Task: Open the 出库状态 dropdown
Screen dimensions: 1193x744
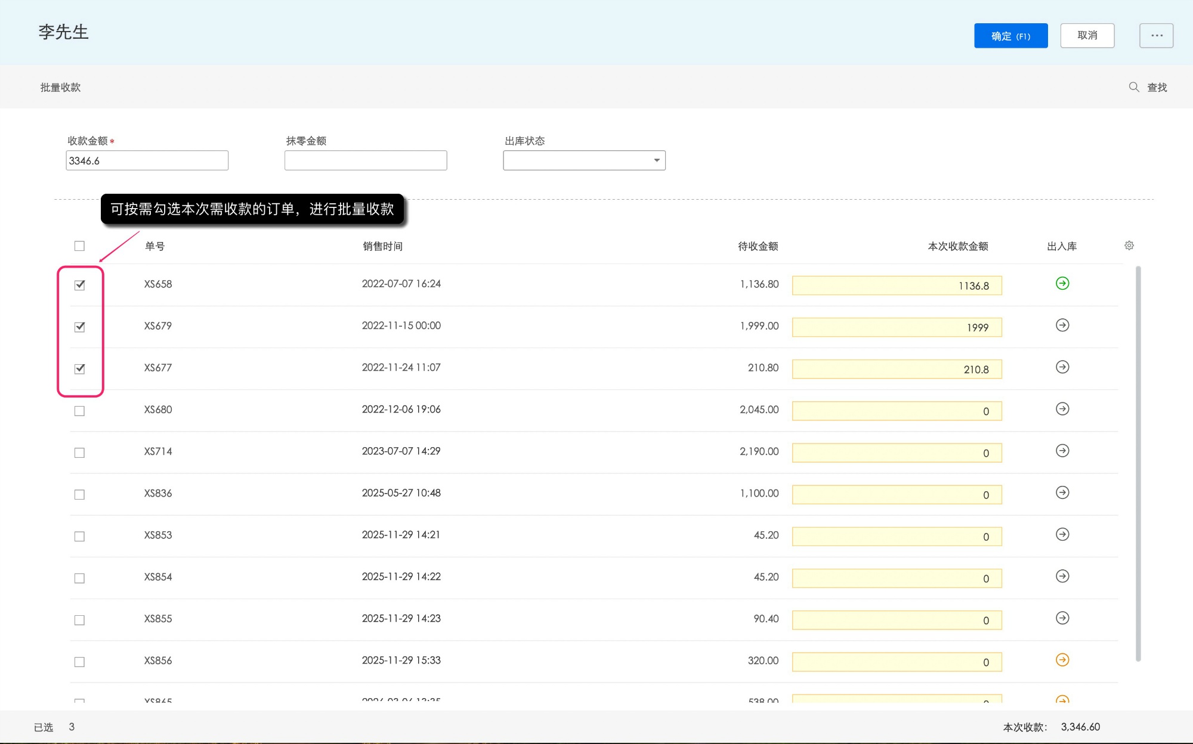Action: coord(584,160)
